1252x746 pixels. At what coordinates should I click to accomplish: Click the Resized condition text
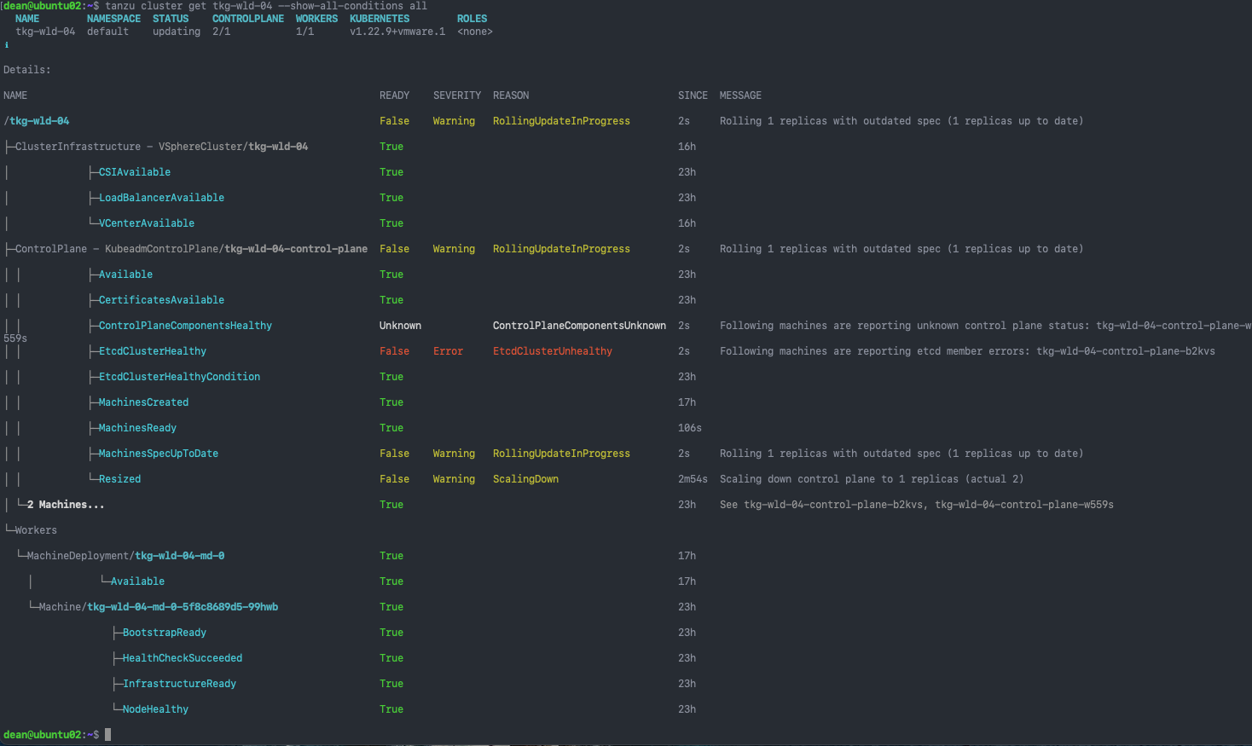[x=119, y=479]
